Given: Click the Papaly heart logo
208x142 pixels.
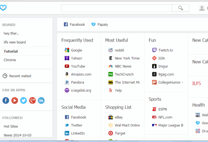Looking at the screenshot, I should 3,8.
